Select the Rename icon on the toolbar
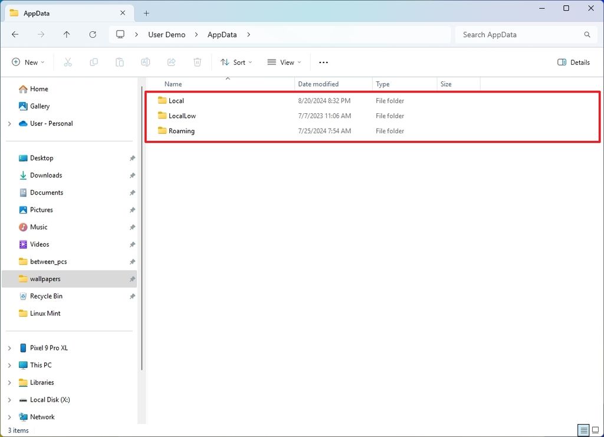The height and width of the screenshot is (437, 604). click(145, 62)
